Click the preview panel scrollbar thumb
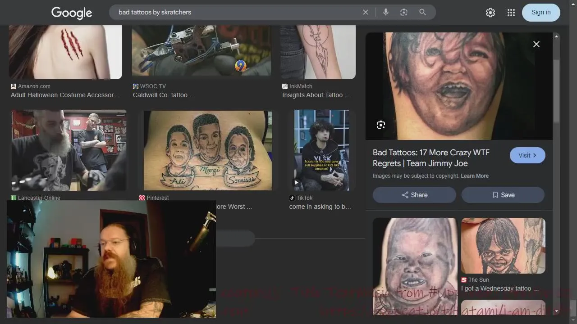The image size is (577, 324). point(556,90)
